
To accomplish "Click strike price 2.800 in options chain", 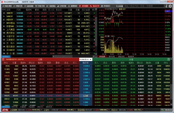I will (x=86, y=102).
